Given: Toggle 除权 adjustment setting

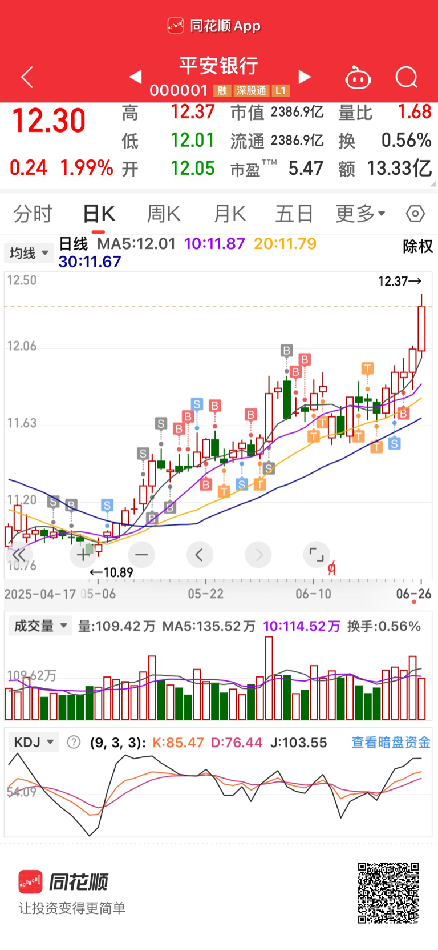Looking at the screenshot, I should 418,247.
